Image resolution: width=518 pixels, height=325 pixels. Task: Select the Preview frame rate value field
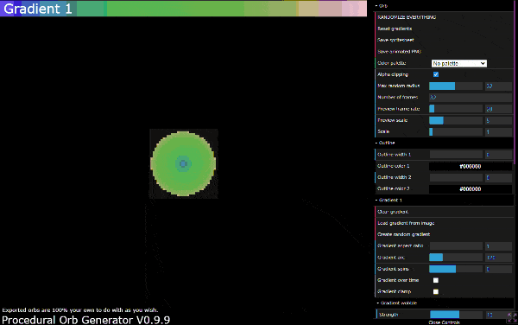click(498, 109)
